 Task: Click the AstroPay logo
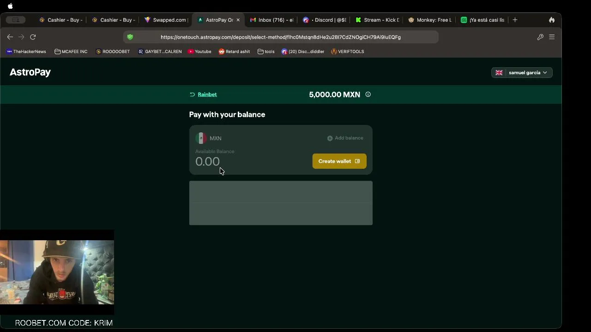click(30, 72)
